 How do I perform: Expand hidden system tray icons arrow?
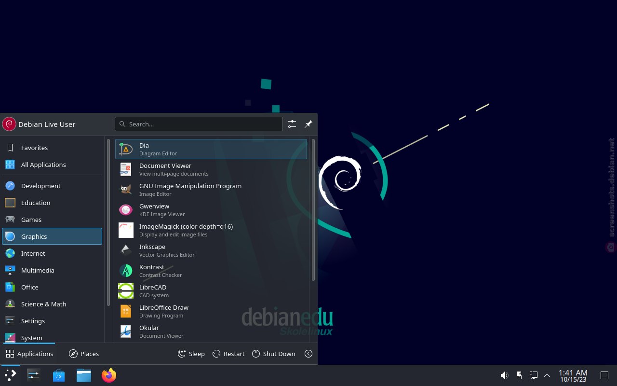click(547, 375)
